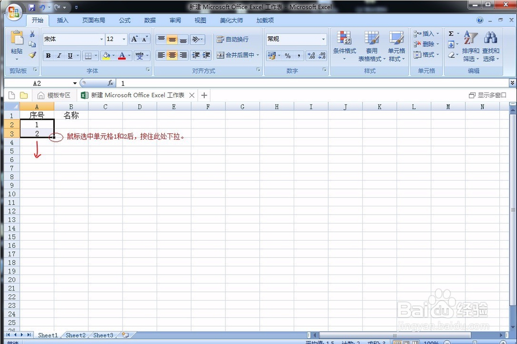Image resolution: width=517 pixels, height=344 pixels.
Task: Click the fx insert function button
Action: [111, 83]
